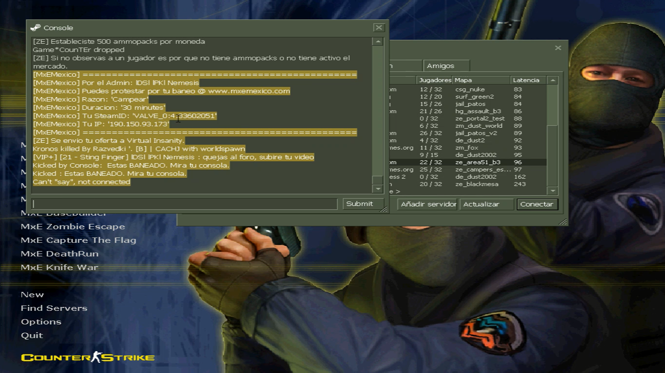Refresh servers with Actualizar button
Viewport: 665px width, 373px height.
point(487,204)
